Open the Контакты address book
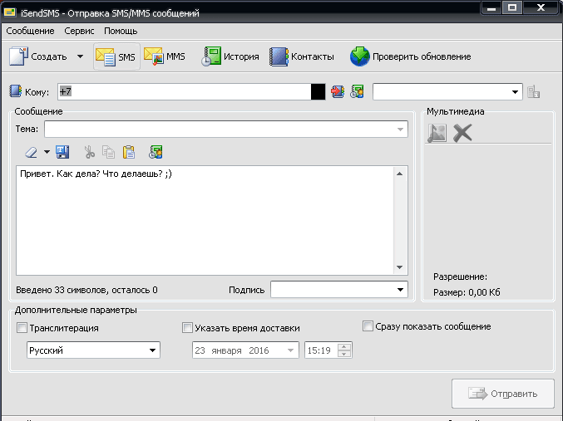The image size is (563, 421). (x=302, y=56)
